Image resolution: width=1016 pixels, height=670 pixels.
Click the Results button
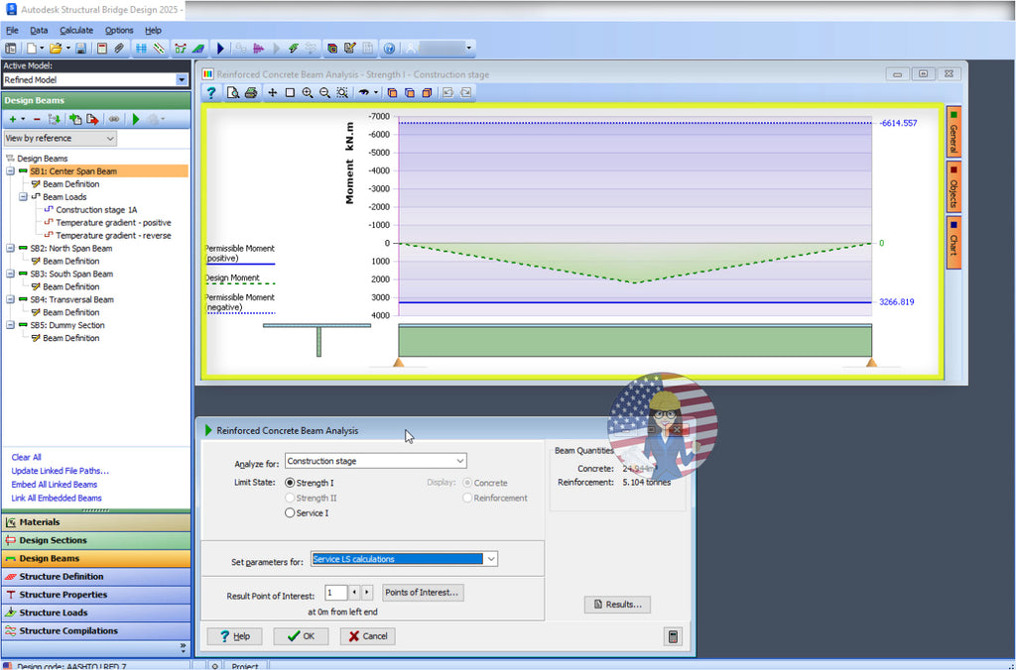tap(617, 604)
